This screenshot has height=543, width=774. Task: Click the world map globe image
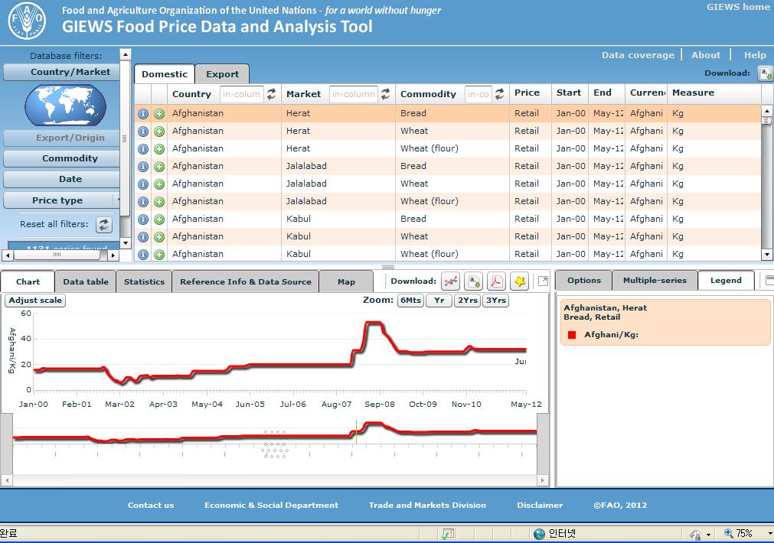coord(66,105)
